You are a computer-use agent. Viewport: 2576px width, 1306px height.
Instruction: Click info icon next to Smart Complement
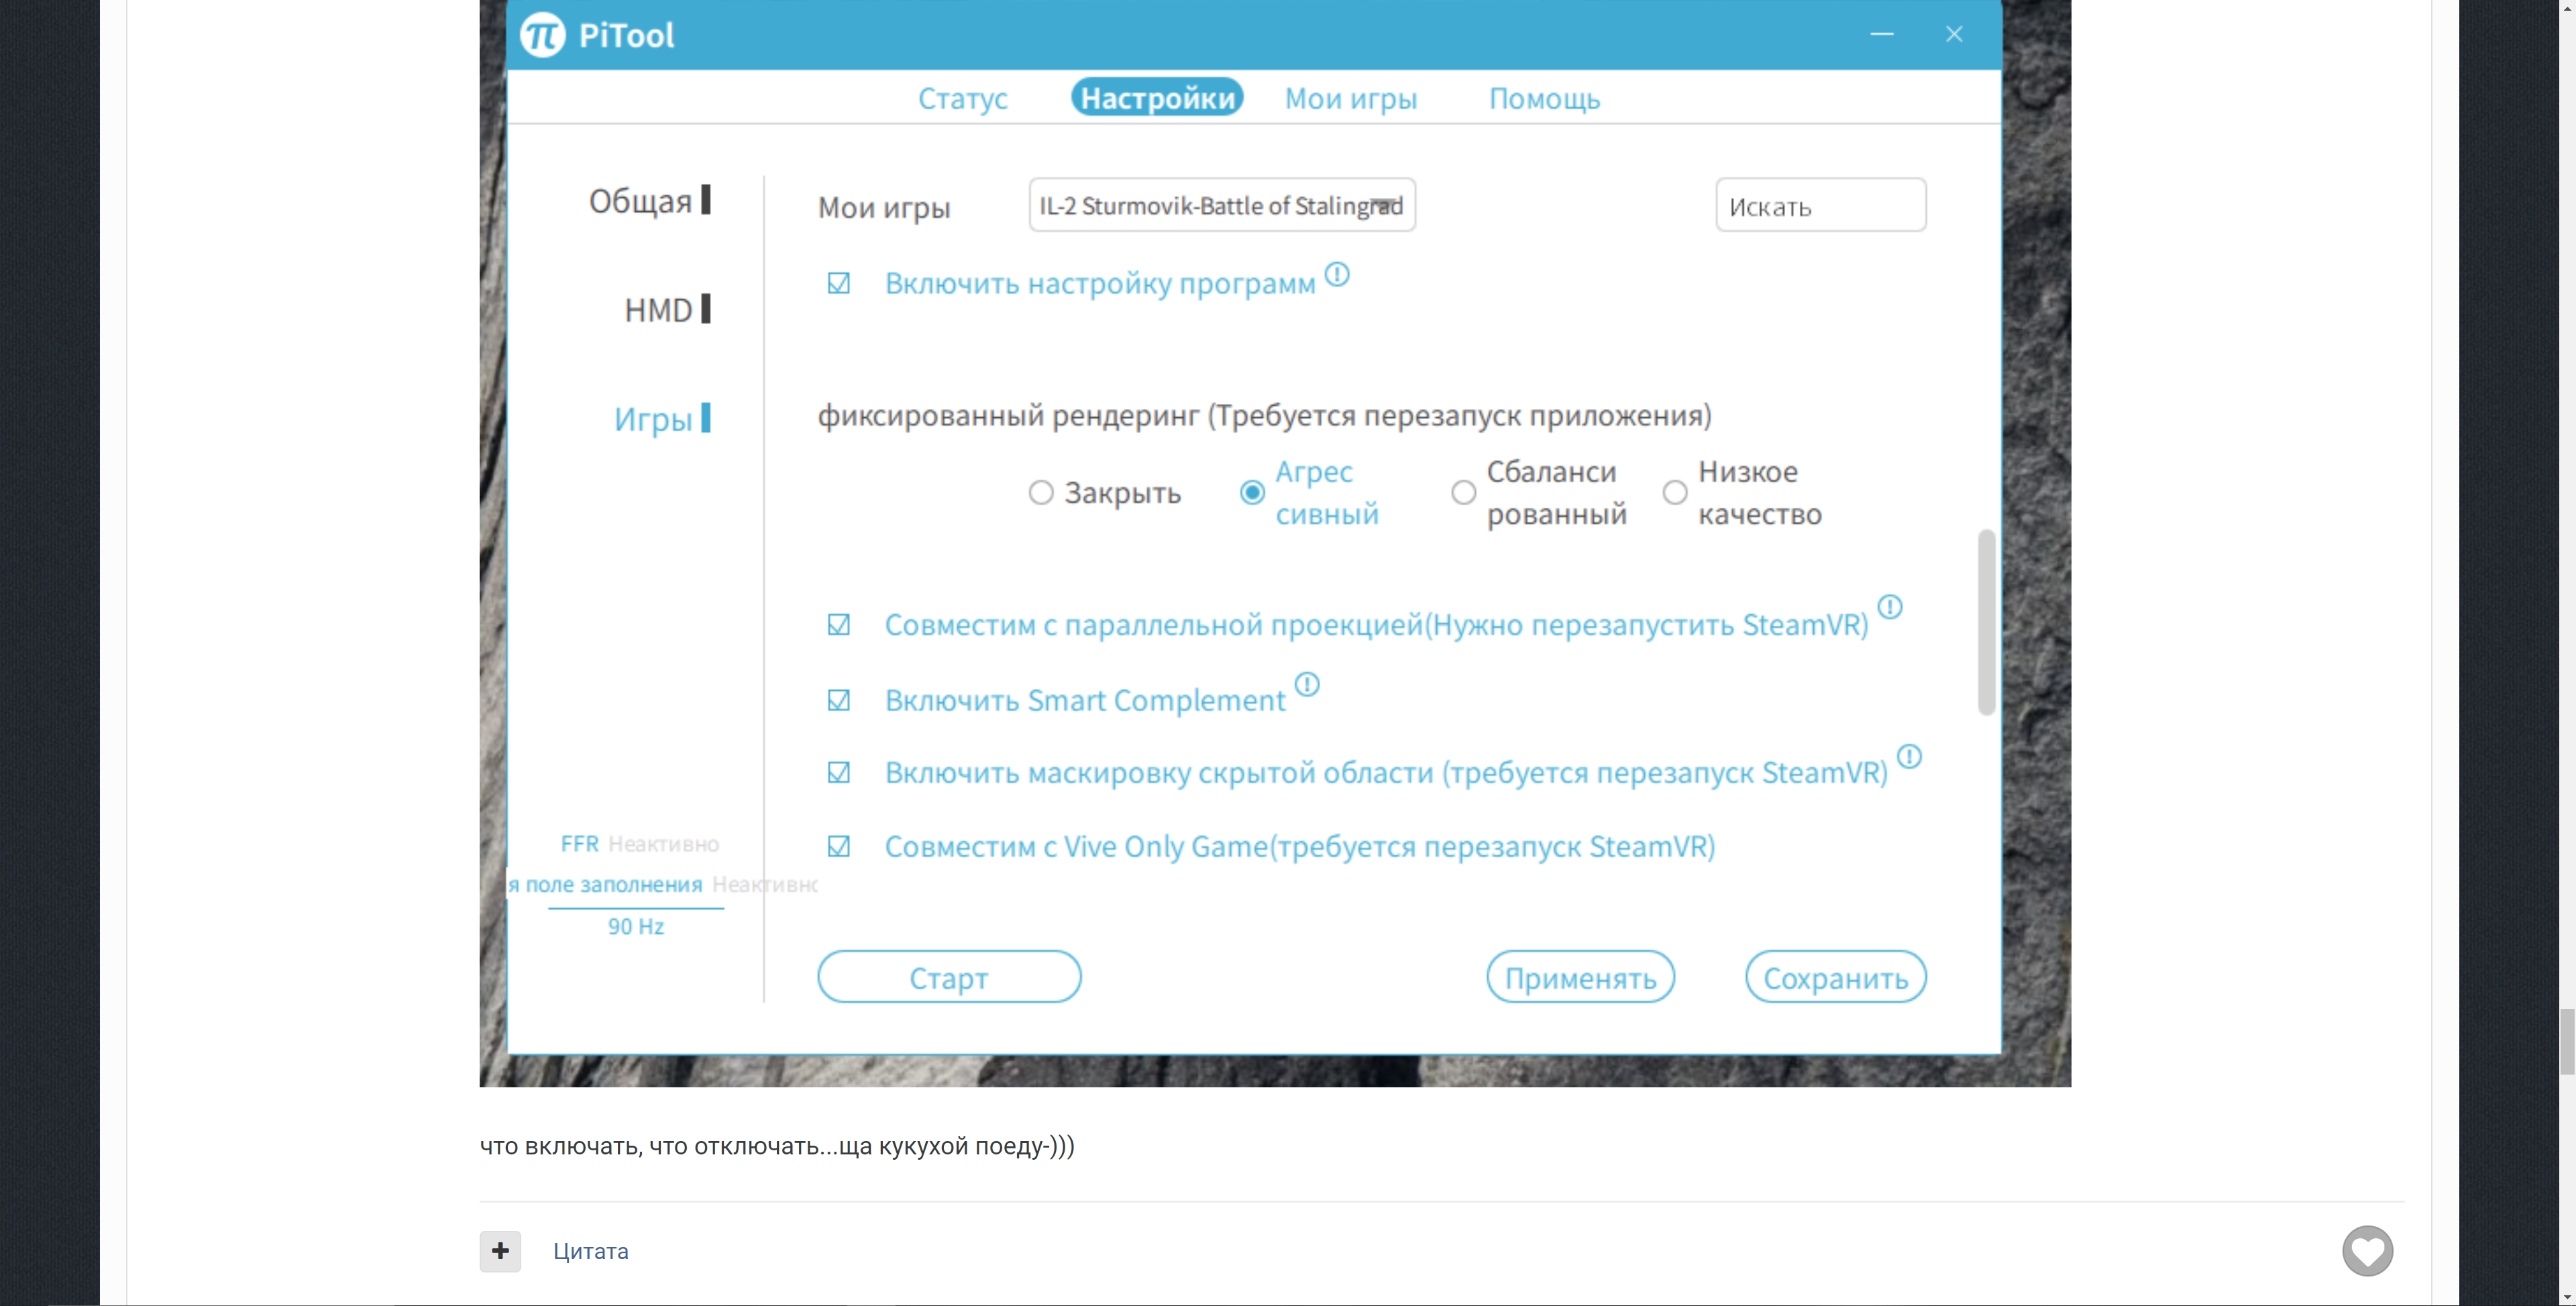(1307, 684)
